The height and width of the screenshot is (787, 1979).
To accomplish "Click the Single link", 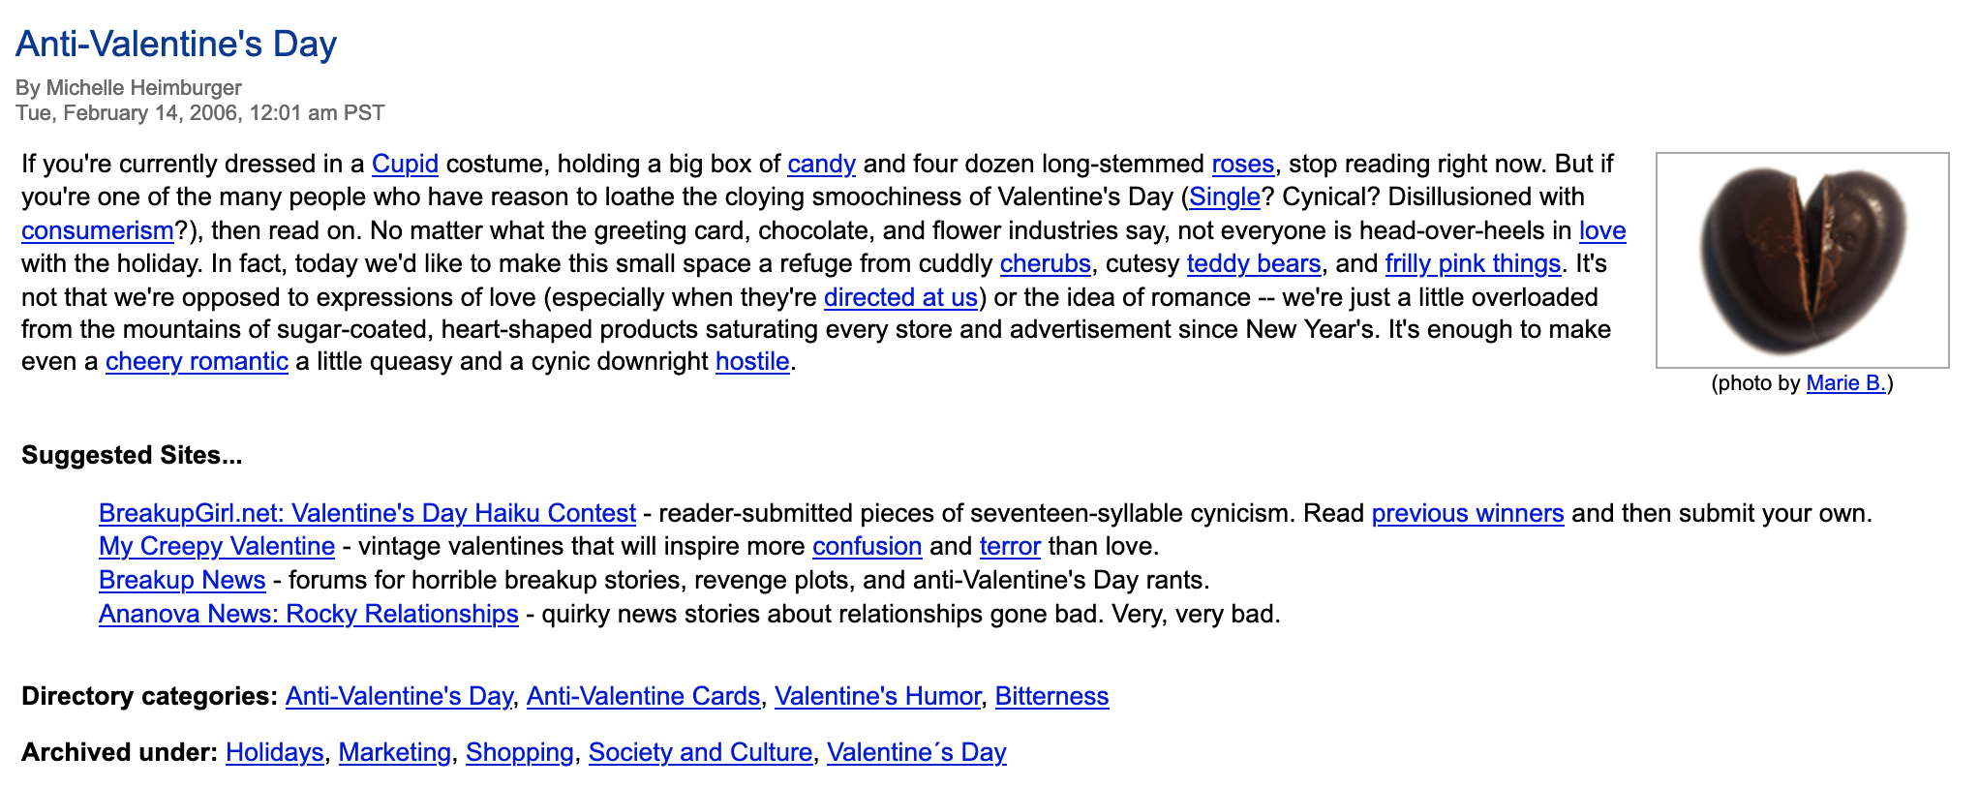I will [x=1224, y=197].
